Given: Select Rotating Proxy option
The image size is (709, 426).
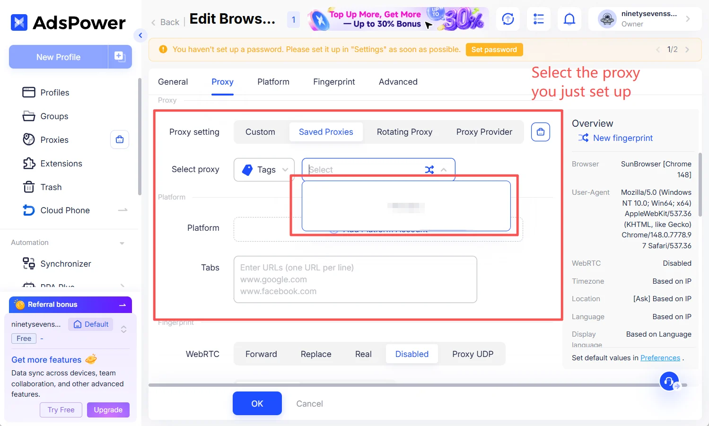Looking at the screenshot, I should click(404, 132).
